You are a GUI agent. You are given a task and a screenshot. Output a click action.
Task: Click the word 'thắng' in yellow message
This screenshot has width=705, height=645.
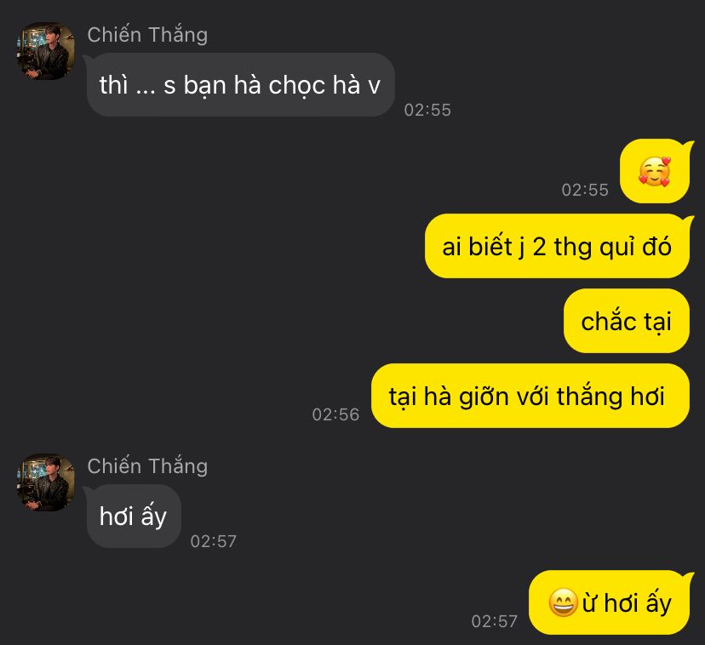point(589,397)
